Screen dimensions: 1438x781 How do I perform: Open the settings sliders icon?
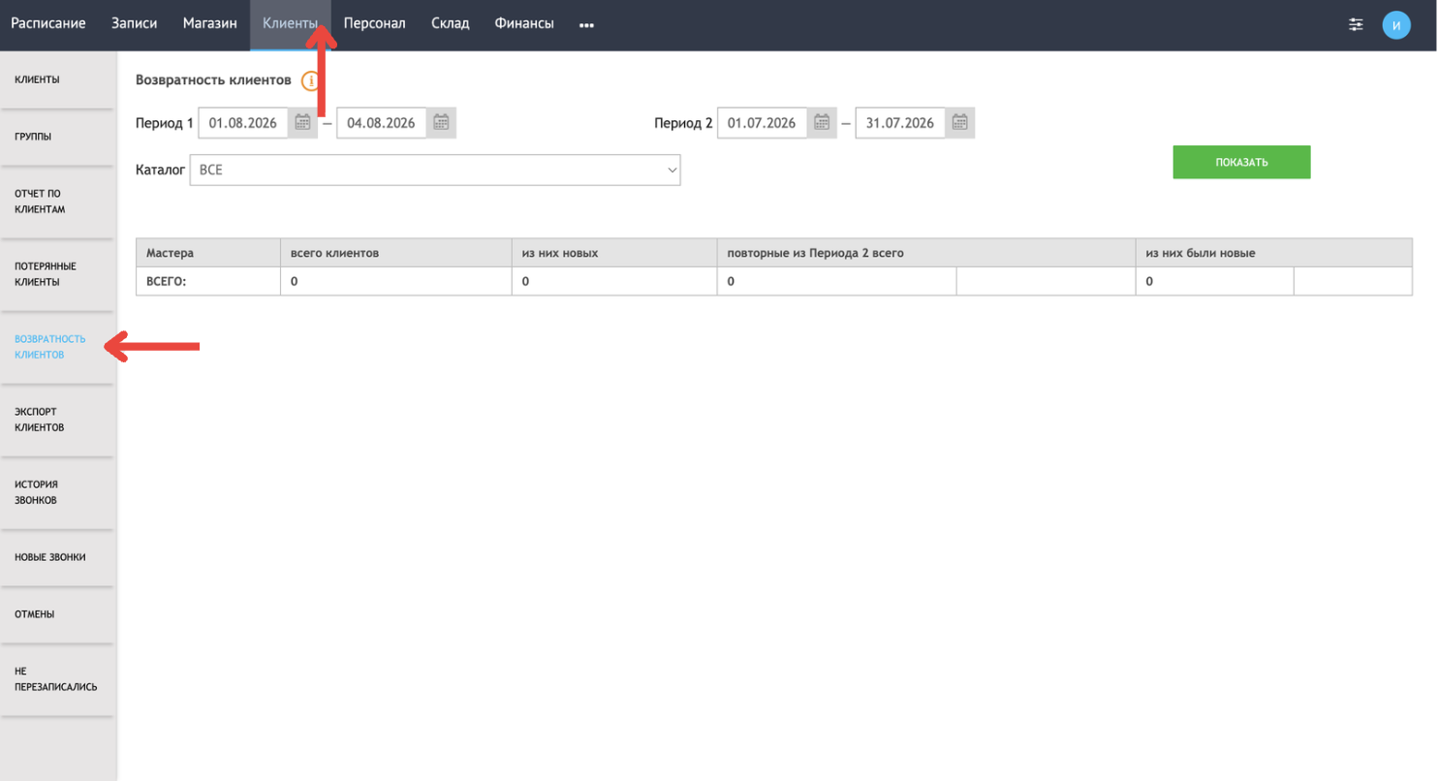(1356, 25)
